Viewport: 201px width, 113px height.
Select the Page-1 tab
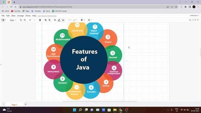14,105
